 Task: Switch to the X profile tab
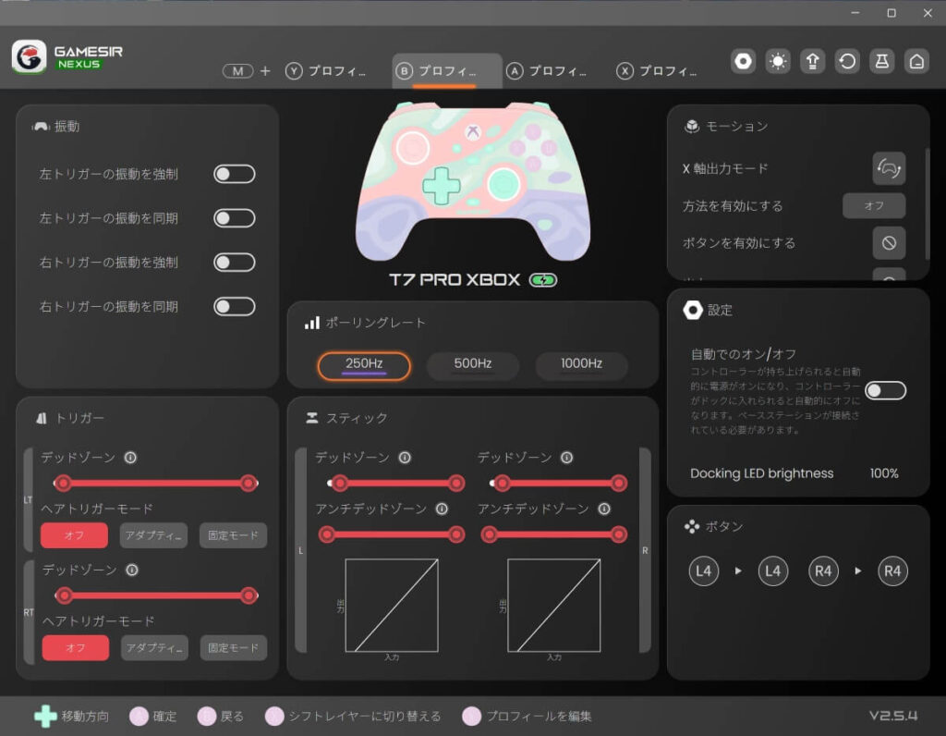pyautogui.click(x=657, y=71)
